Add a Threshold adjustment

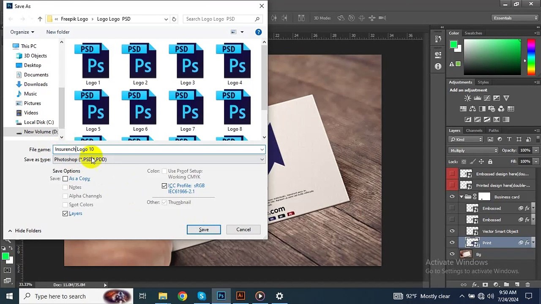487,119
